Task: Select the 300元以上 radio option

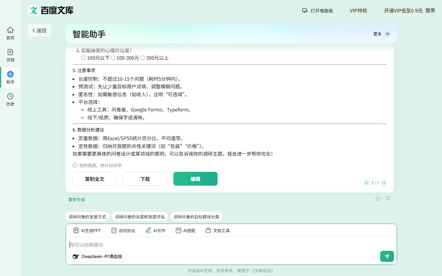Action: (143, 58)
